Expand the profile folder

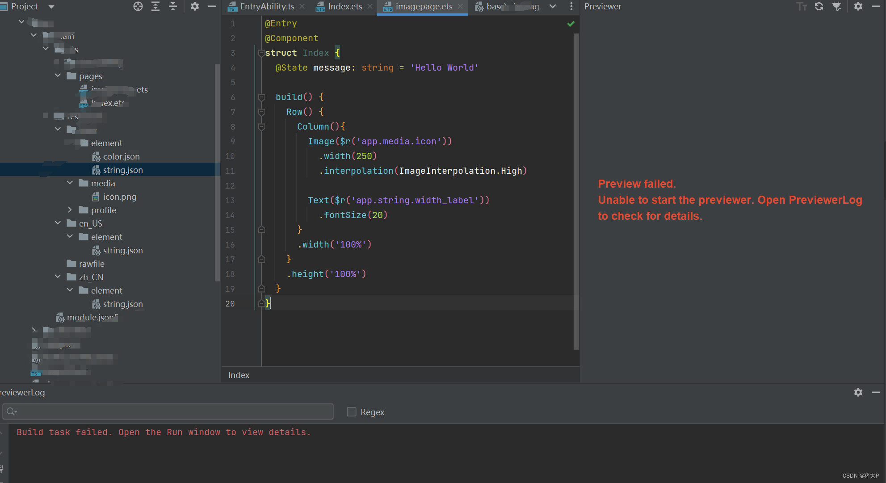tap(70, 210)
